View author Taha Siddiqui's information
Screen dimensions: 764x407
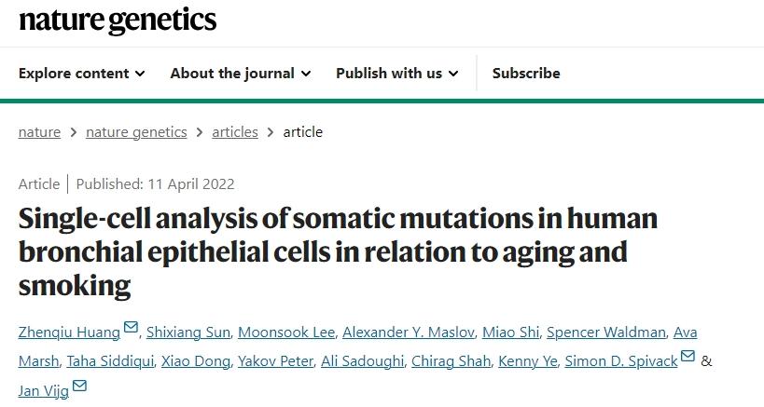tap(110, 361)
